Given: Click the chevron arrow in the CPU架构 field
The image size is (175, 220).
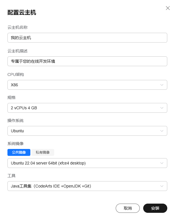Looking at the screenshot, I should pyautogui.click(x=162, y=85).
